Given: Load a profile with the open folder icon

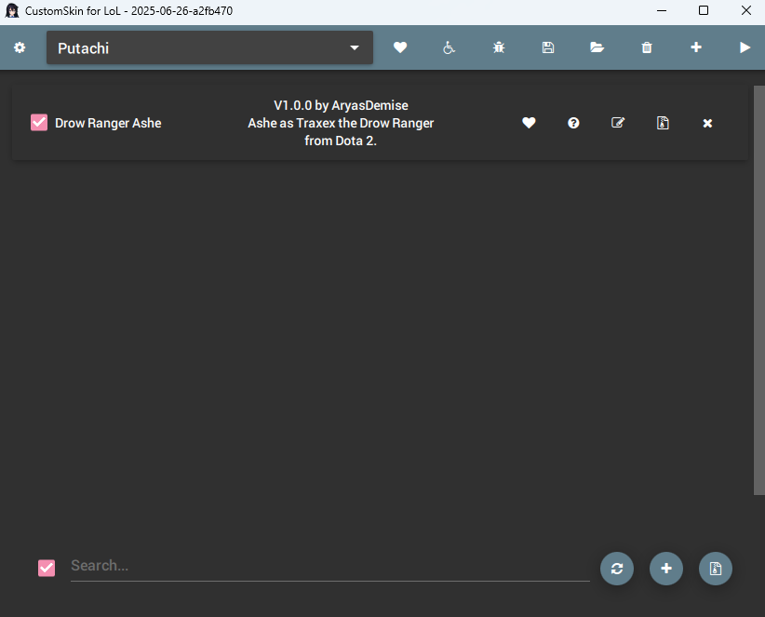Looking at the screenshot, I should tap(597, 47).
